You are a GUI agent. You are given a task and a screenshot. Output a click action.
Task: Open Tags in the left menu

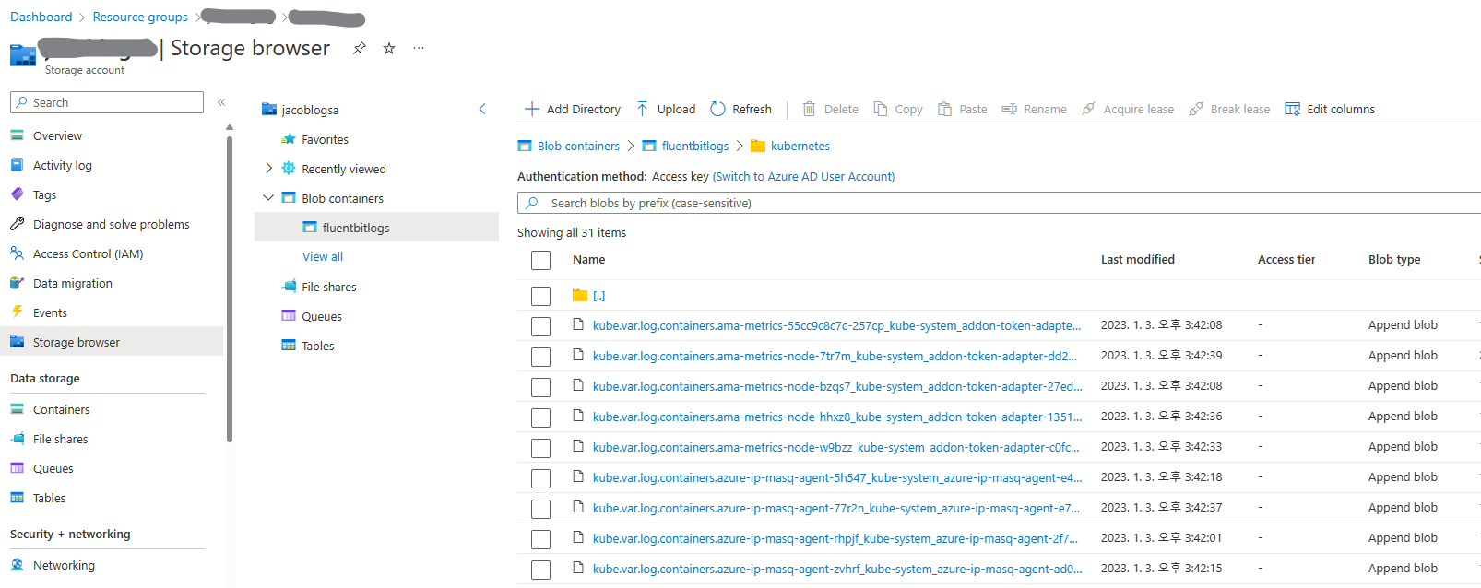(44, 194)
